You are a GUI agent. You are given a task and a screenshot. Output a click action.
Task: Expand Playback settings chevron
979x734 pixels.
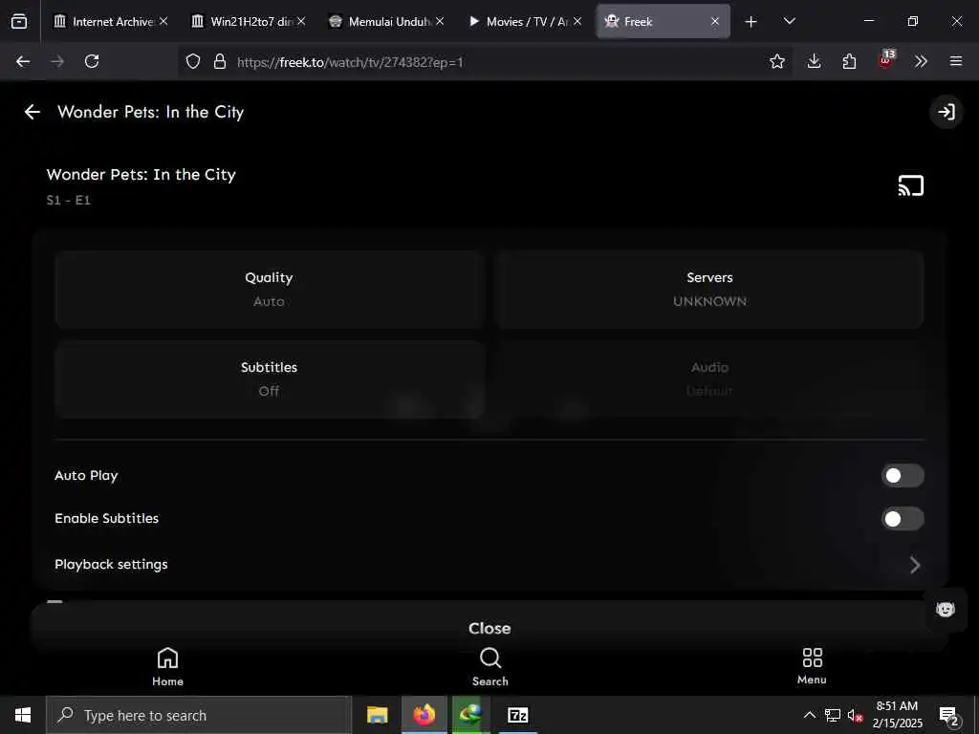915,565
